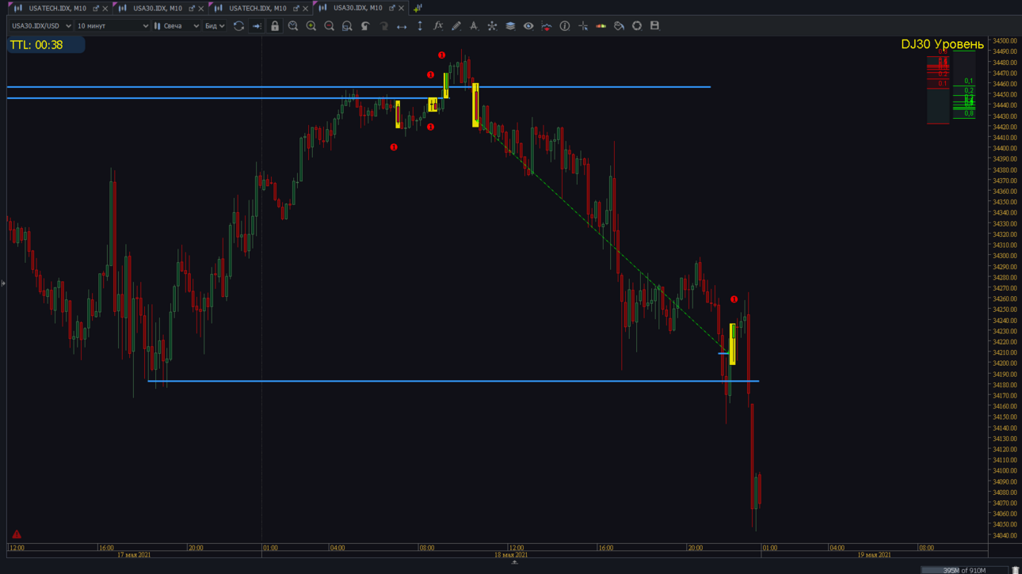Viewport: 1022px width, 574px height.
Task: Click the Zoom to area icon
Action: [347, 26]
